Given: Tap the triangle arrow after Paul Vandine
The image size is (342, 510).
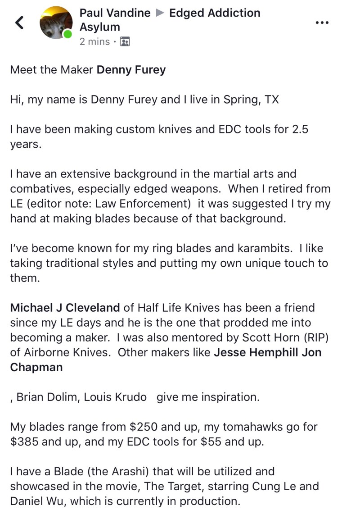Looking at the screenshot, I should pyautogui.click(x=160, y=13).
